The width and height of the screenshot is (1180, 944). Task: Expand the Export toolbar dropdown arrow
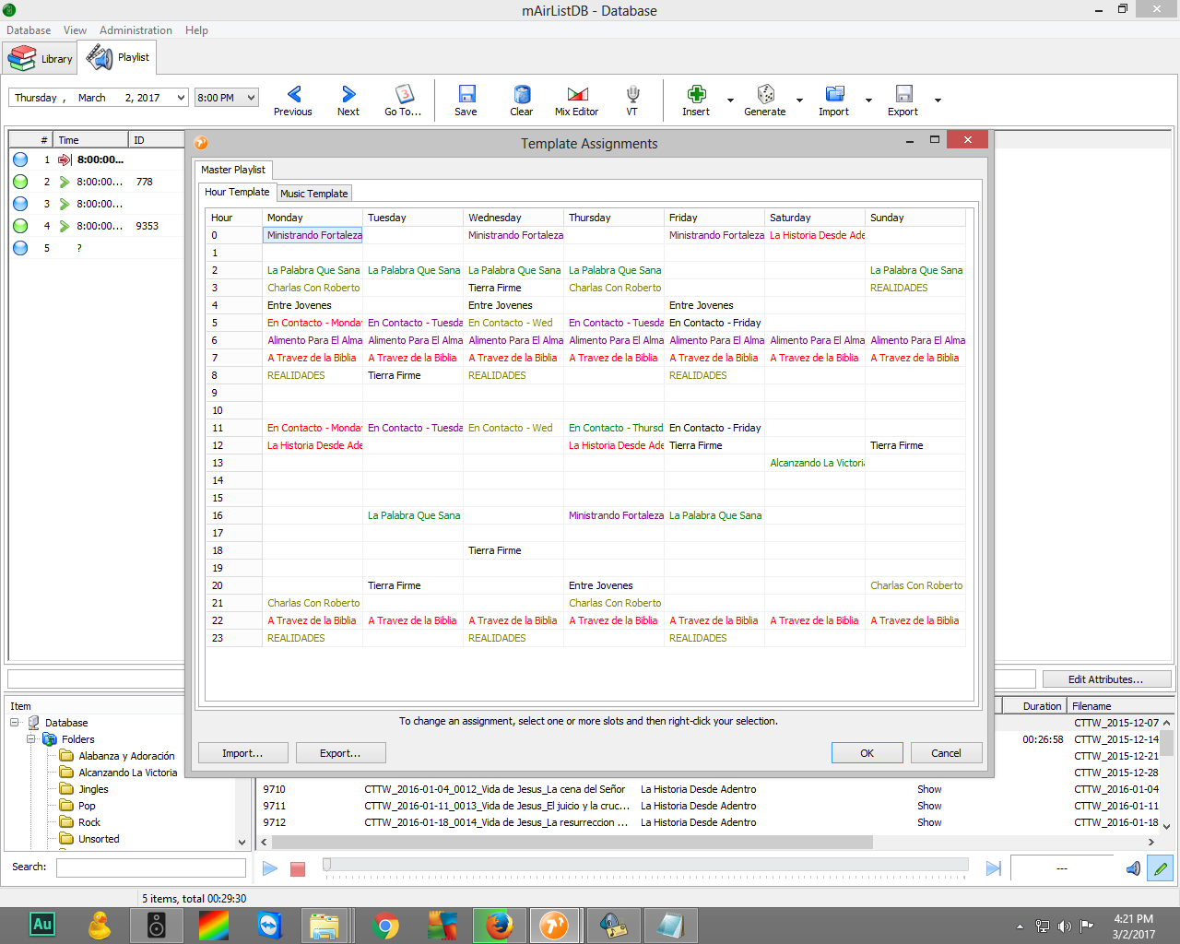[x=938, y=100]
